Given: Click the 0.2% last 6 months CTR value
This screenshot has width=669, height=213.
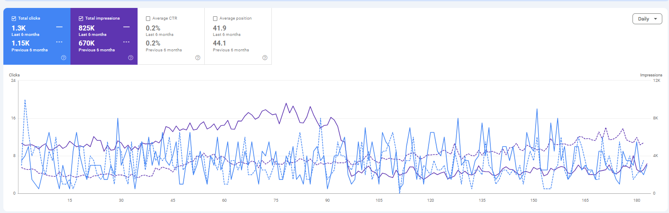Looking at the screenshot, I should click(153, 28).
